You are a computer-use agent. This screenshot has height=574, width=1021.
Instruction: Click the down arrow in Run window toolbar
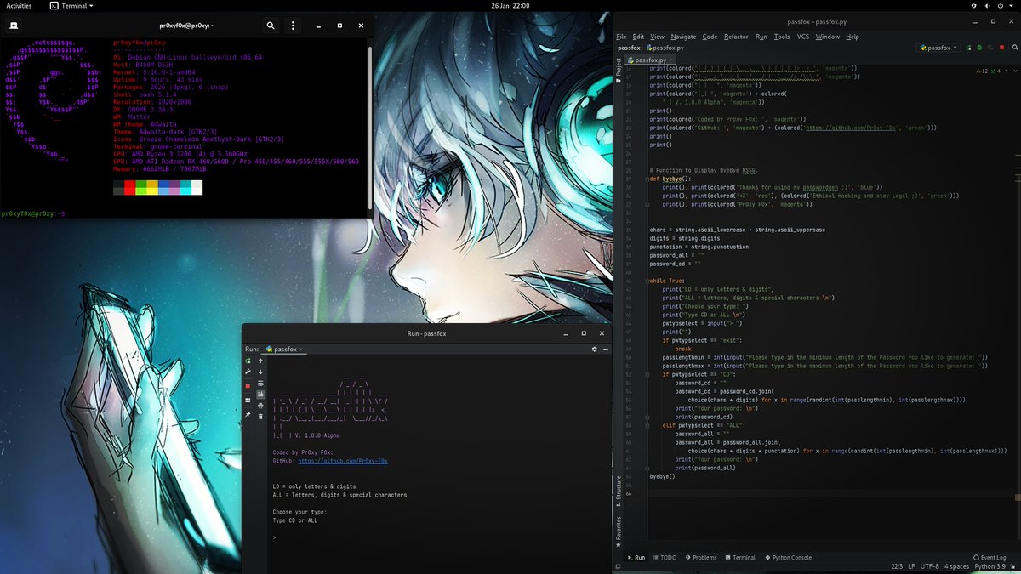260,372
